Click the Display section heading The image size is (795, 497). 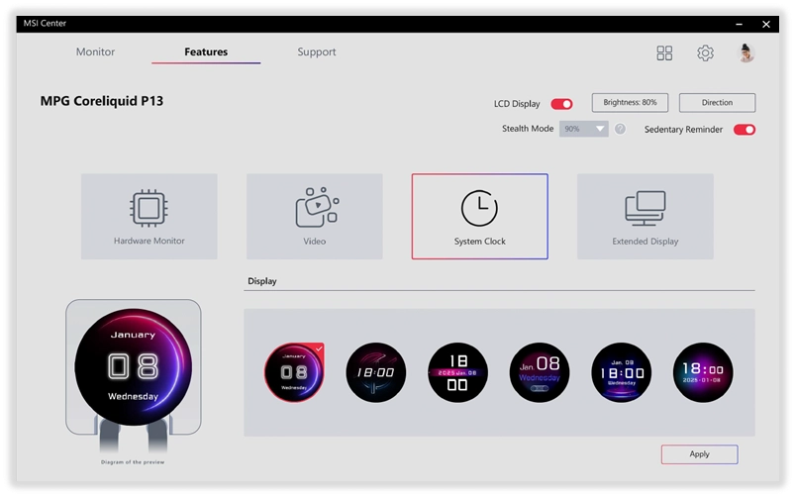262,281
